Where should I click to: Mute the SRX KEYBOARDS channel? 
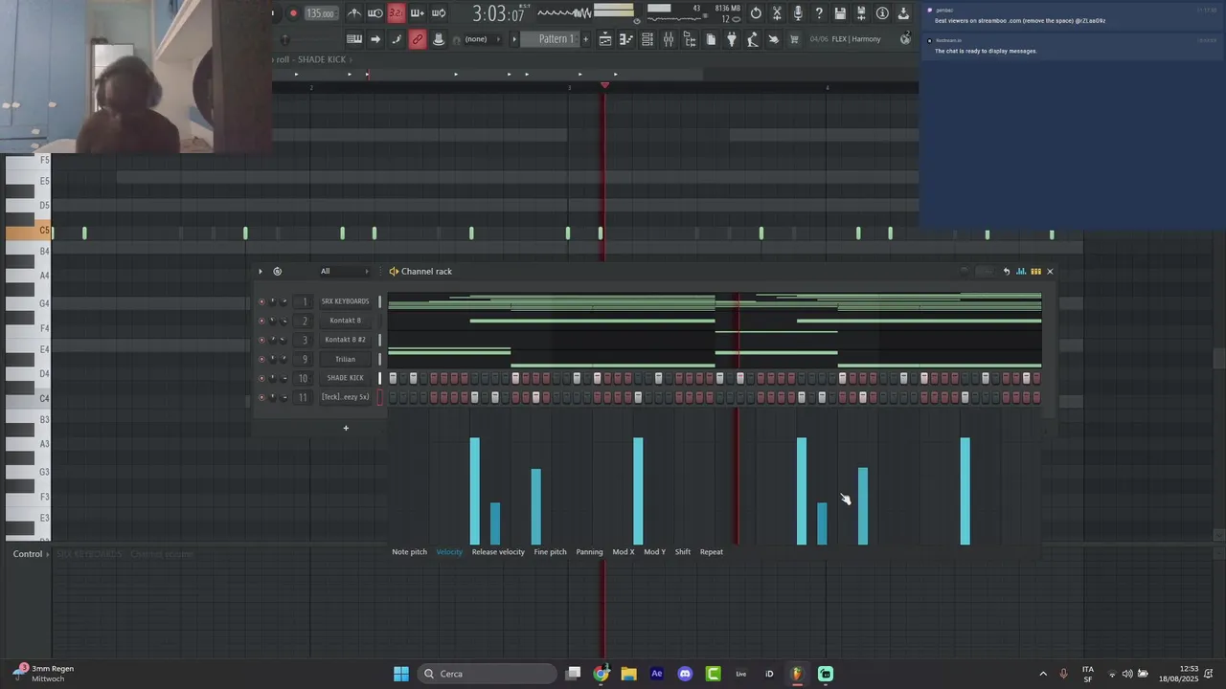pos(261,301)
